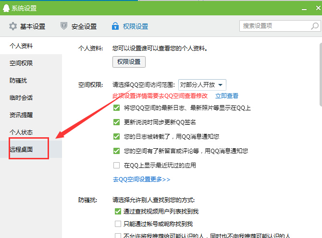Enable 在QQ上显示最近玩过的应用

tap(116, 165)
